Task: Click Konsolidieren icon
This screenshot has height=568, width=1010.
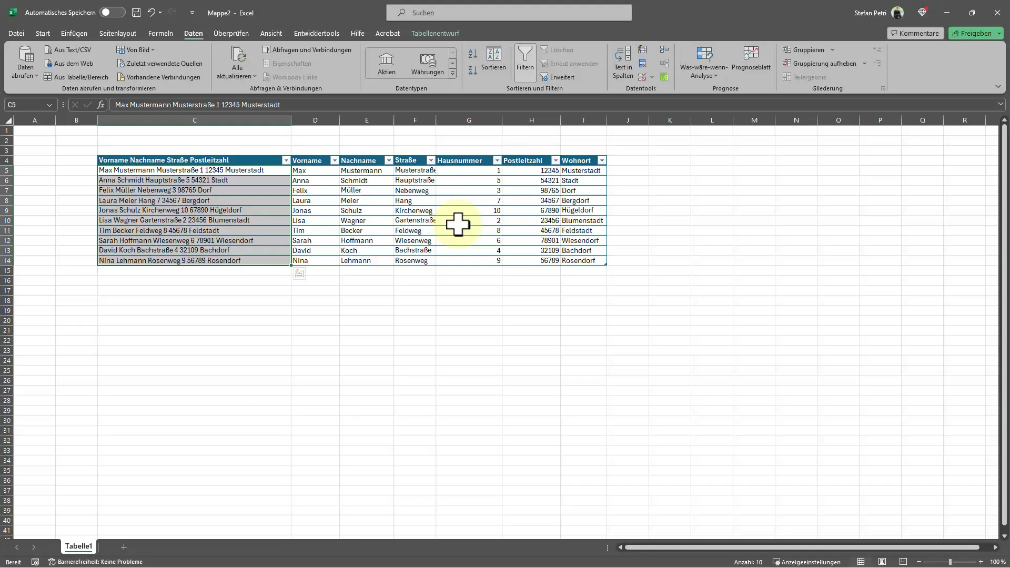Action: pos(664,49)
